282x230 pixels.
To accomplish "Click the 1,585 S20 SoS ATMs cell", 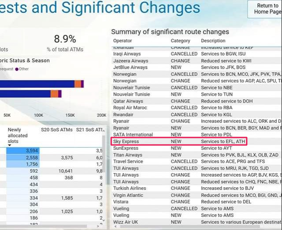I will point(67,198).
